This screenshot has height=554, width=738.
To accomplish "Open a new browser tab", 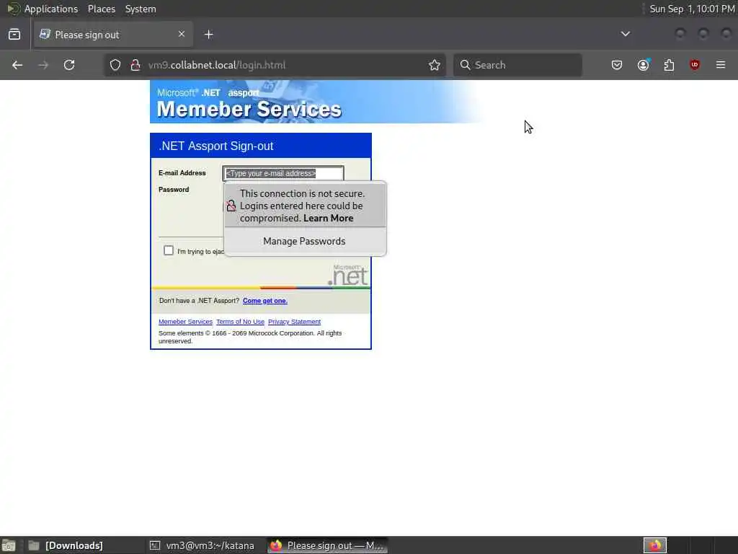I will coord(209,35).
